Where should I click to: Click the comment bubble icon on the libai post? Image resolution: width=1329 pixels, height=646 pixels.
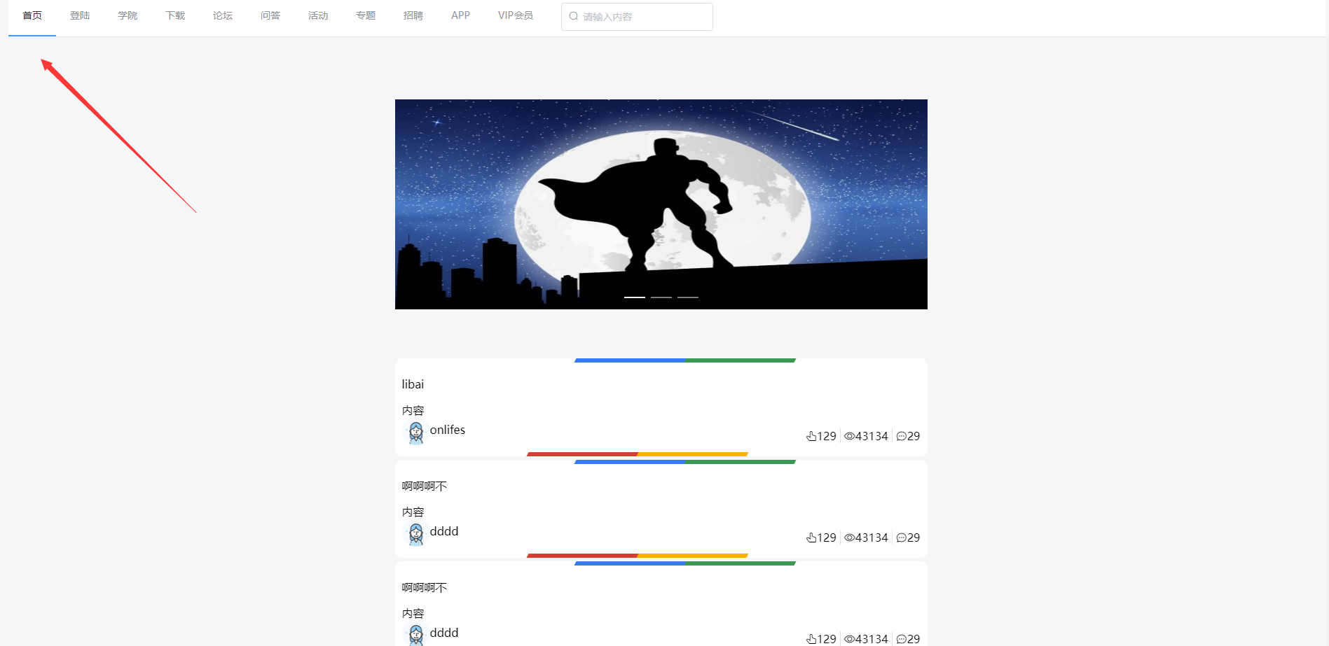point(902,436)
